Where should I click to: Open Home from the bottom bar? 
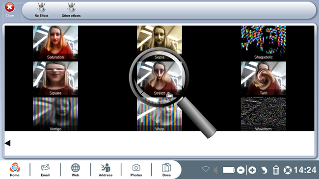(15, 170)
